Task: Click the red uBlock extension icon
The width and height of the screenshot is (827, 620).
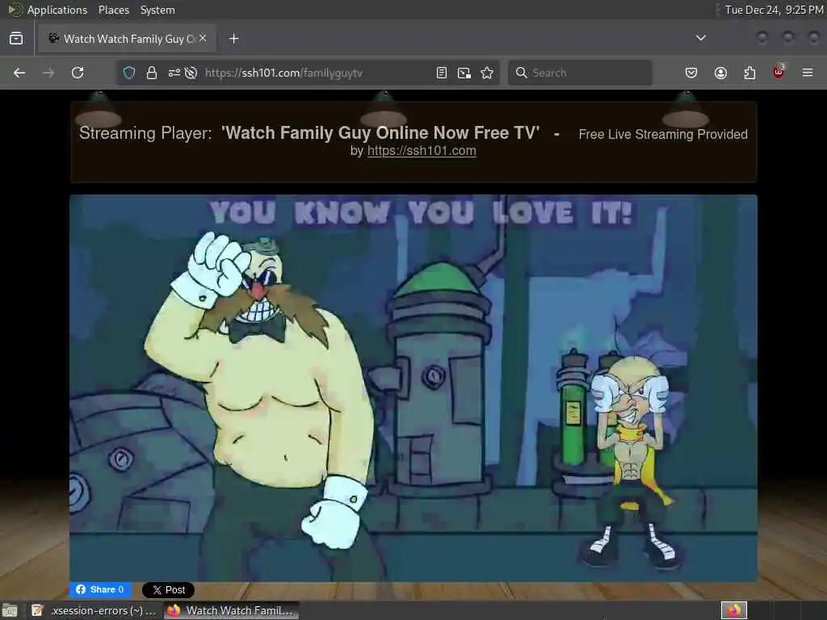Action: click(x=779, y=72)
